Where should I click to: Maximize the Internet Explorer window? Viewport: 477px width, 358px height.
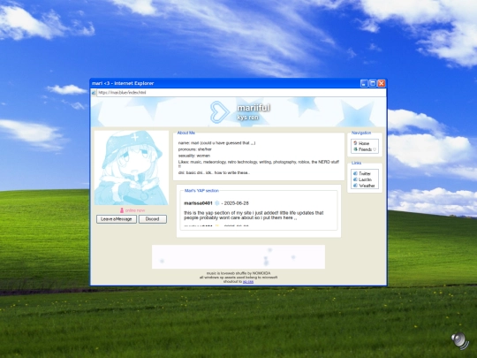tap(373, 83)
